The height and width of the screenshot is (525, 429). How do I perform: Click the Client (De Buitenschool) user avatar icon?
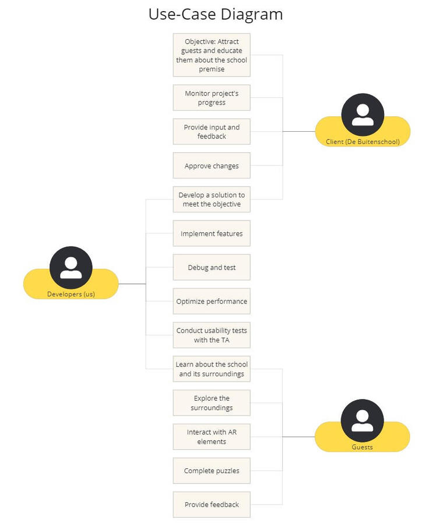coord(363,114)
